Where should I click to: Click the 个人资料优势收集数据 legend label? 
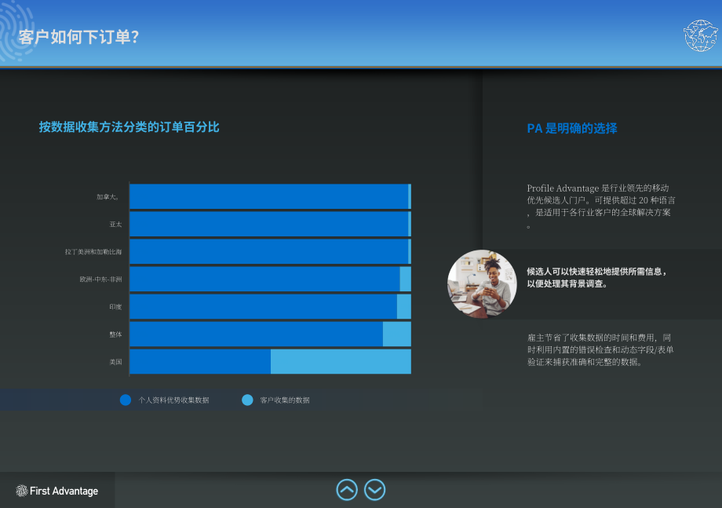click(174, 400)
